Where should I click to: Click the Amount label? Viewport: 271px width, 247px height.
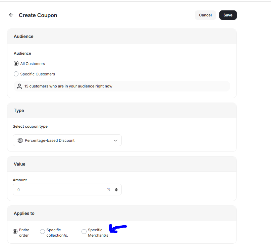20,180
